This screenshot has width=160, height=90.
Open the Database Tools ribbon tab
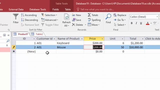pos(38,9)
